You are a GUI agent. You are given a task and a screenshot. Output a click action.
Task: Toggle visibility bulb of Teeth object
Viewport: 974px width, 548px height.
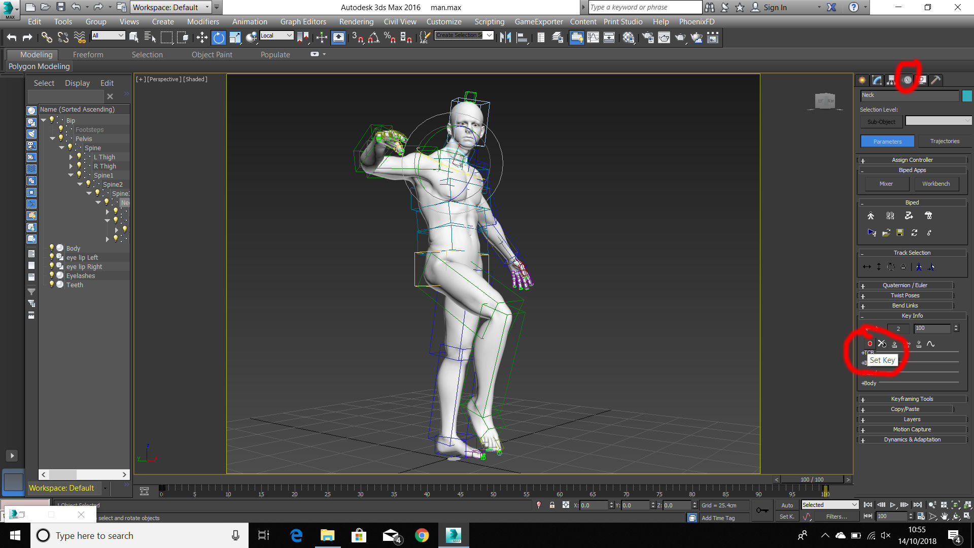51,285
